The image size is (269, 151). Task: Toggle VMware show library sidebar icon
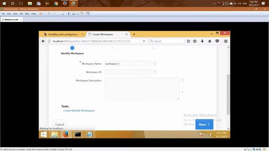click(69, 13)
